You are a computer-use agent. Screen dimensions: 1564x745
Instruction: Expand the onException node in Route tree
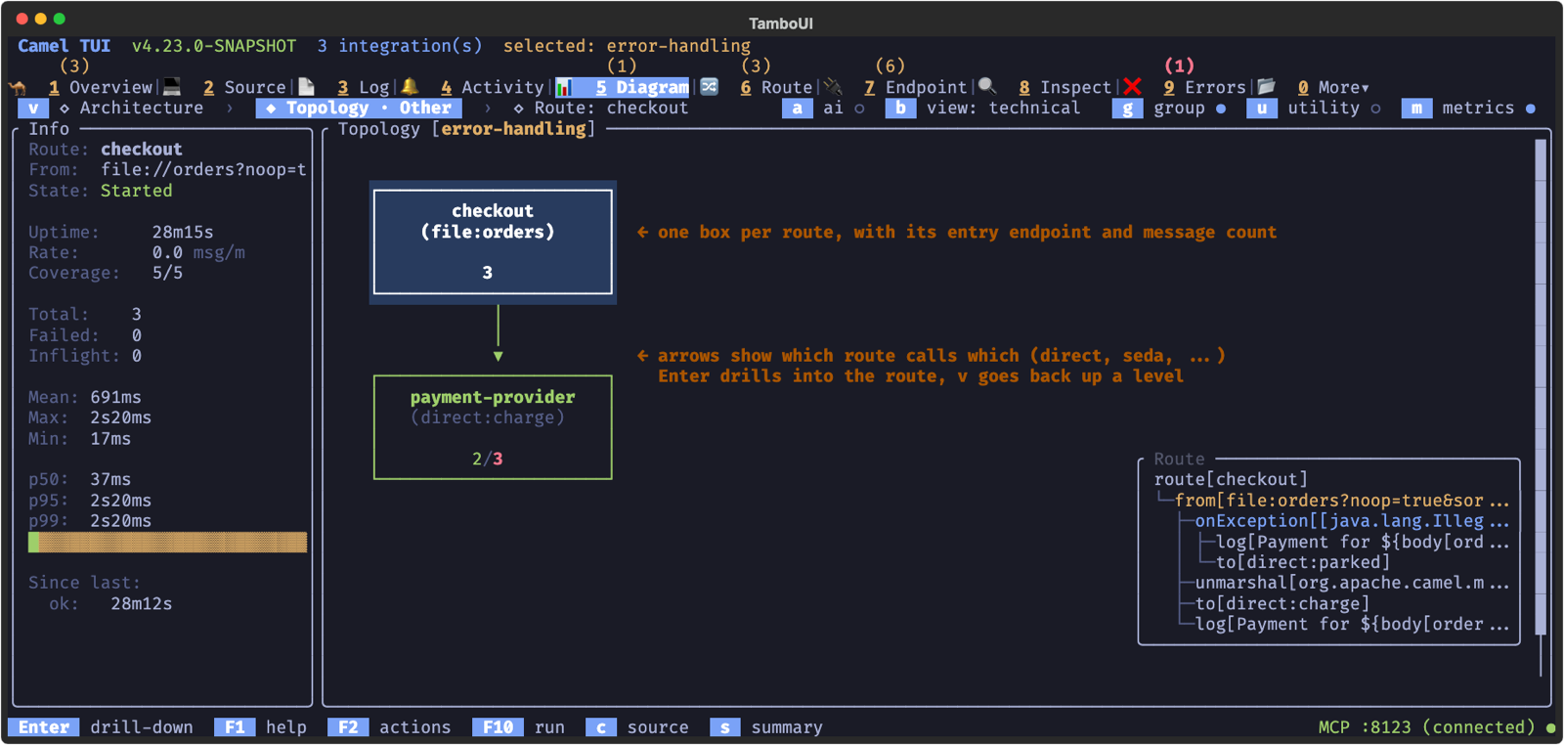1352,521
